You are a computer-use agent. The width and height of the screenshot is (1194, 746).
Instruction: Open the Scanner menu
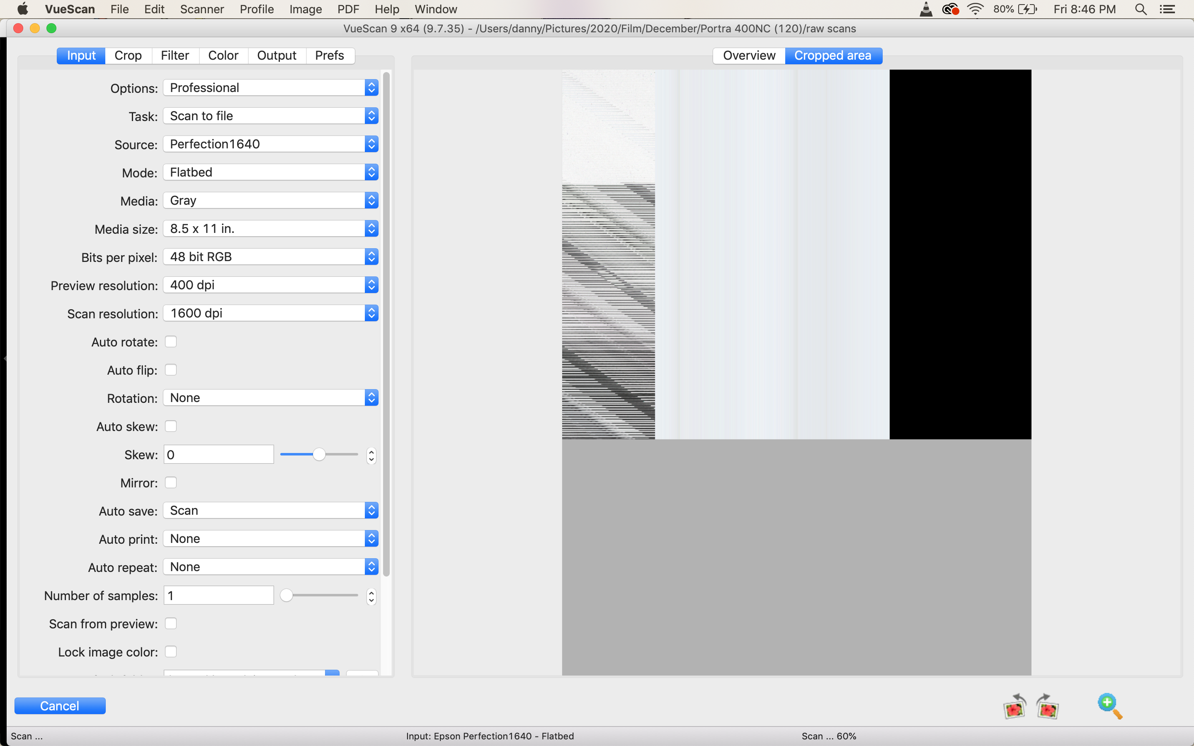click(202, 9)
